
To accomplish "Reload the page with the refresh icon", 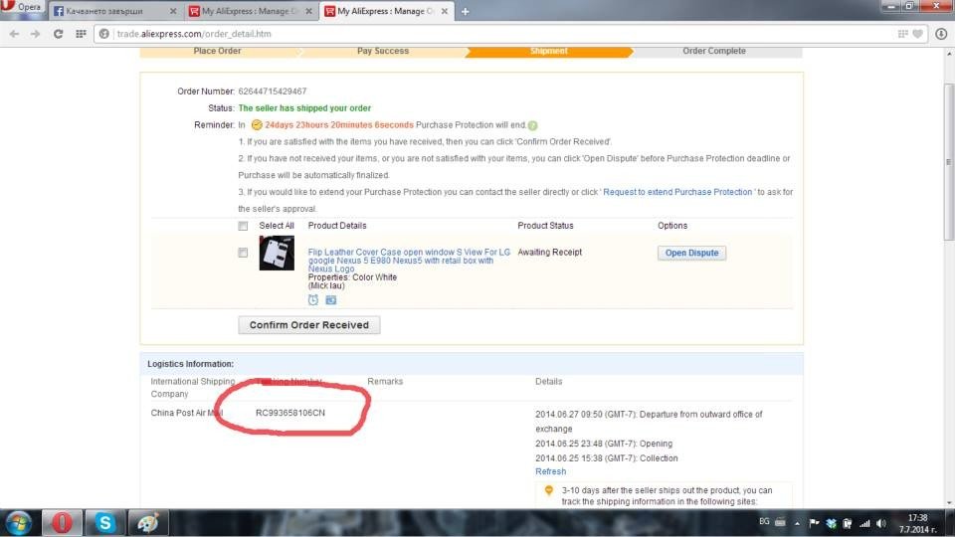I will 59,33.
